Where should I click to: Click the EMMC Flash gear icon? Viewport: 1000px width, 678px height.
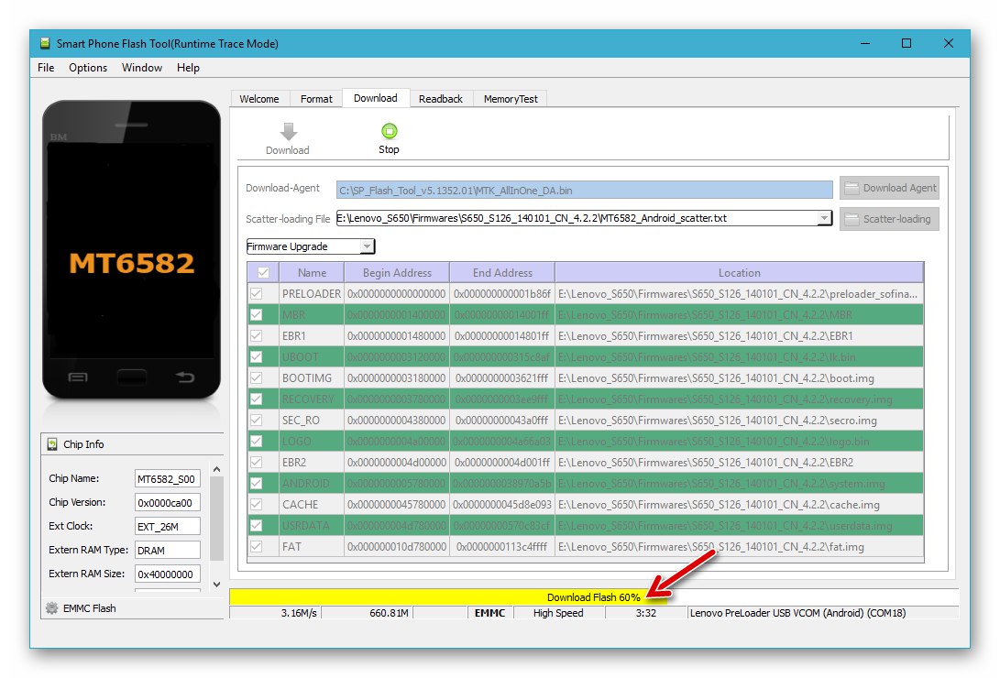(x=50, y=607)
